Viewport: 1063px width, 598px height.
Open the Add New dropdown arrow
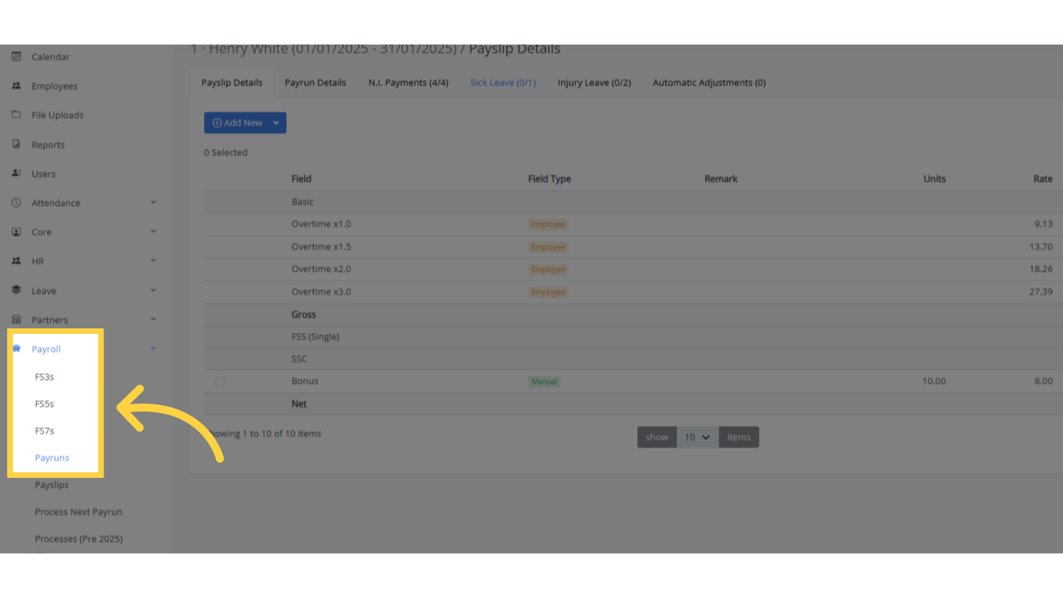tap(276, 123)
